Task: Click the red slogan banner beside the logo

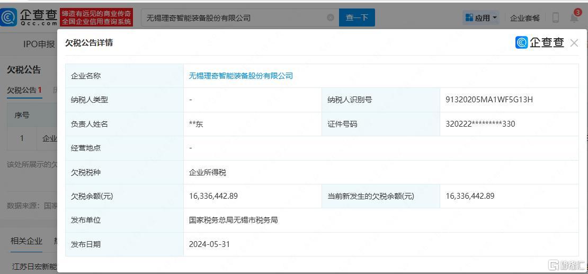Action: pyautogui.click(x=97, y=17)
